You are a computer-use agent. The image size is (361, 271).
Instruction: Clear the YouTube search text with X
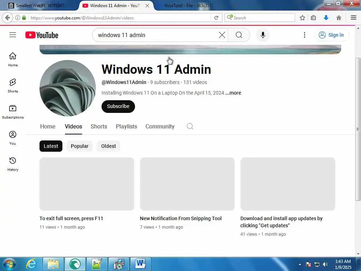222,35
